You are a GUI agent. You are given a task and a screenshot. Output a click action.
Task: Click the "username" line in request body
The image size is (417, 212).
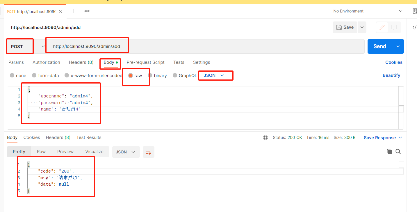tap(66, 96)
